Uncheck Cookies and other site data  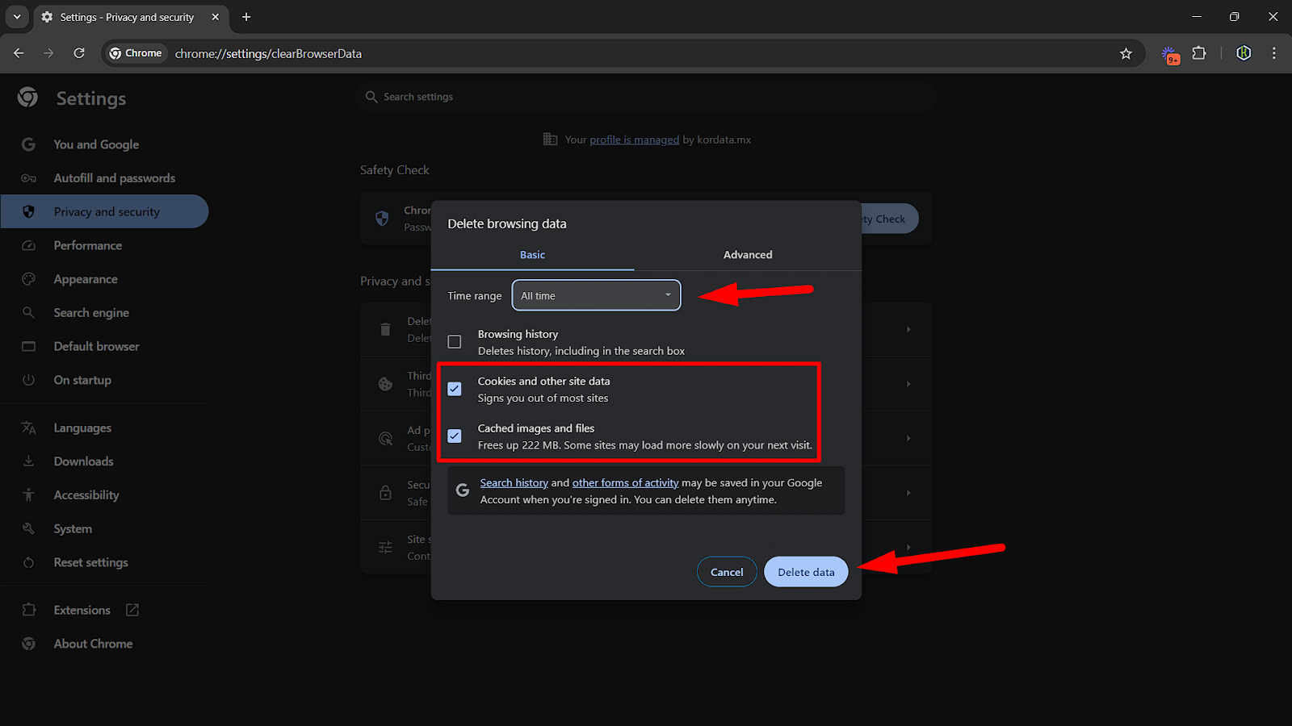455,389
